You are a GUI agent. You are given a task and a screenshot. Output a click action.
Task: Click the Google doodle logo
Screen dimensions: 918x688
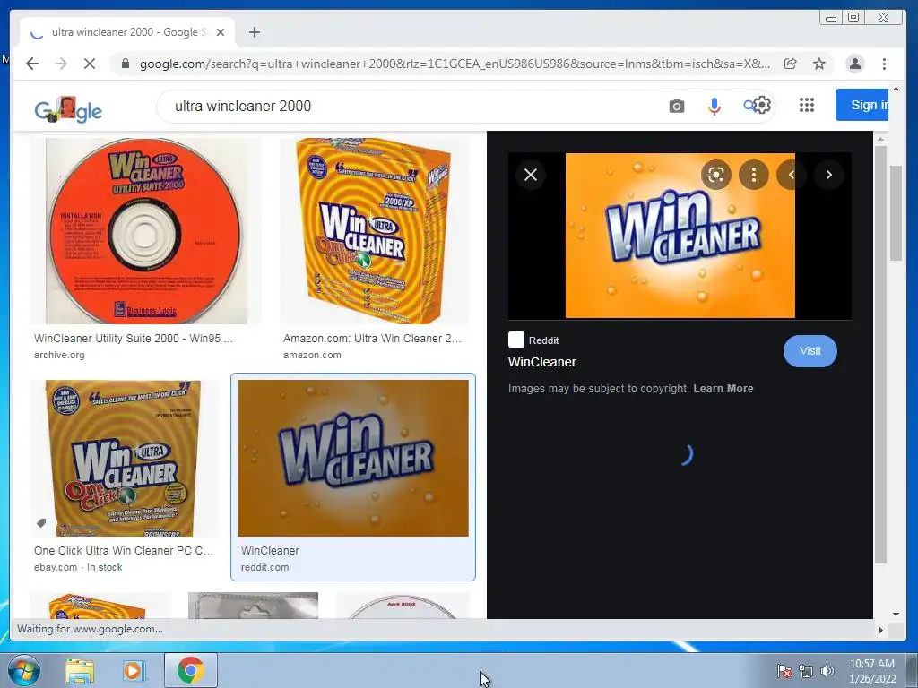click(x=68, y=108)
